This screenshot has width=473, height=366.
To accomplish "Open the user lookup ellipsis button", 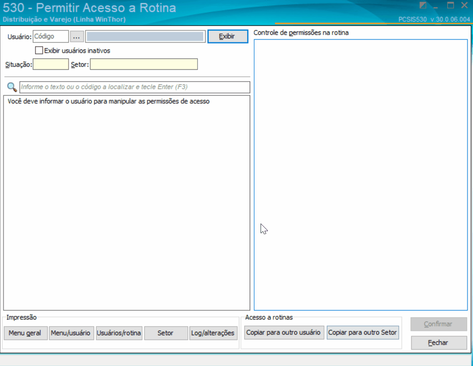I will (x=77, y=37).
